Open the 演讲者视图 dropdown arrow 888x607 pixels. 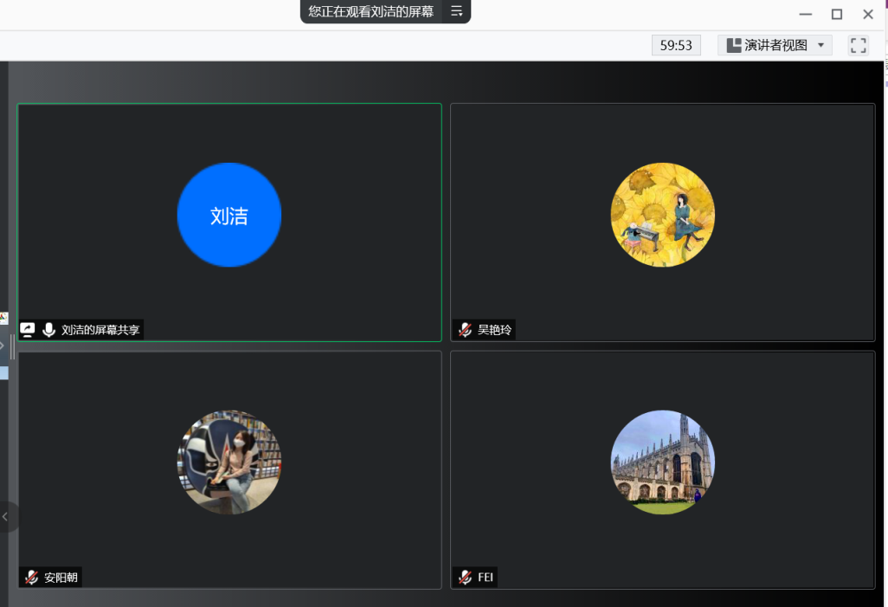click(x=820, y=45)
